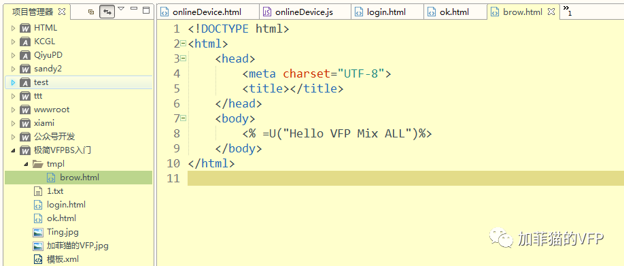This screenshot has width=624, height=266.
Task: Click the wwwroot project W icon
Action: point(25,110)
